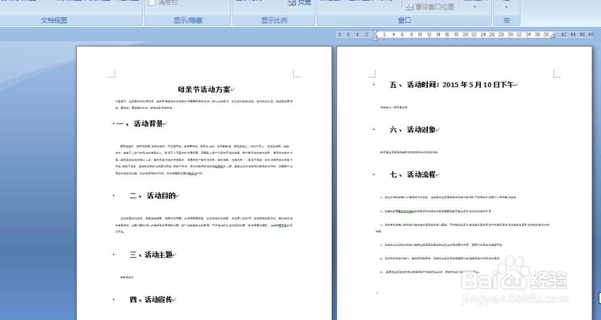
Task: Click the heading 一、活动背景
Action: click(139, 123)
